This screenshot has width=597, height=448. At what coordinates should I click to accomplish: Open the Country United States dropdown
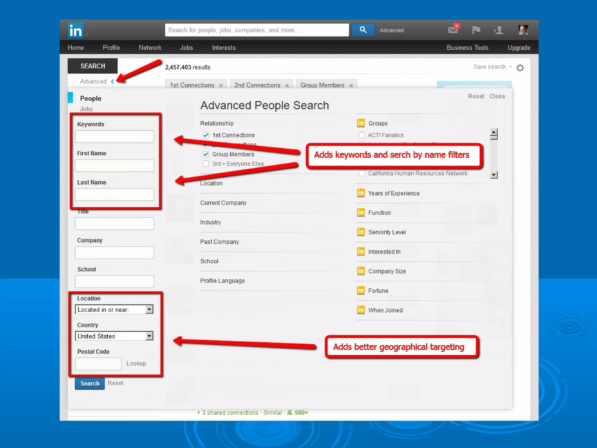pos(114,336)
